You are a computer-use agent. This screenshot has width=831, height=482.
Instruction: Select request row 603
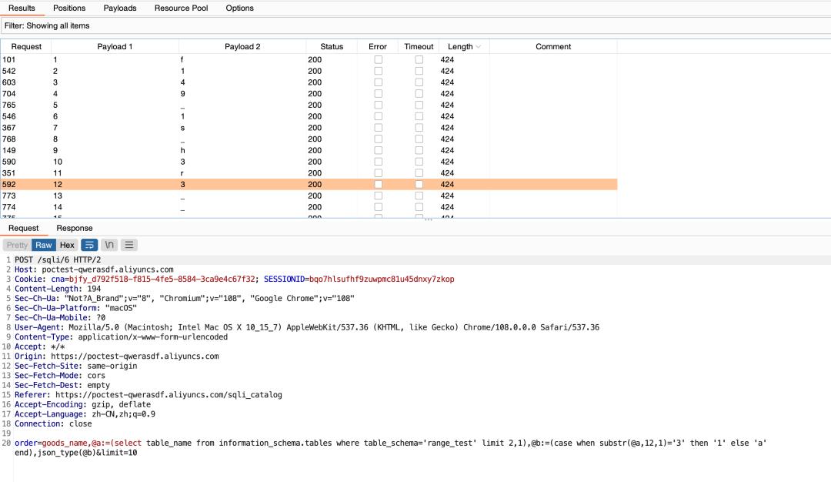[x=309, y=82]
